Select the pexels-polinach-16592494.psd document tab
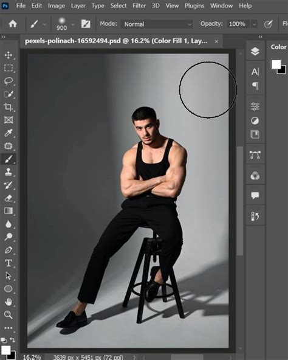 coord(116,41)
